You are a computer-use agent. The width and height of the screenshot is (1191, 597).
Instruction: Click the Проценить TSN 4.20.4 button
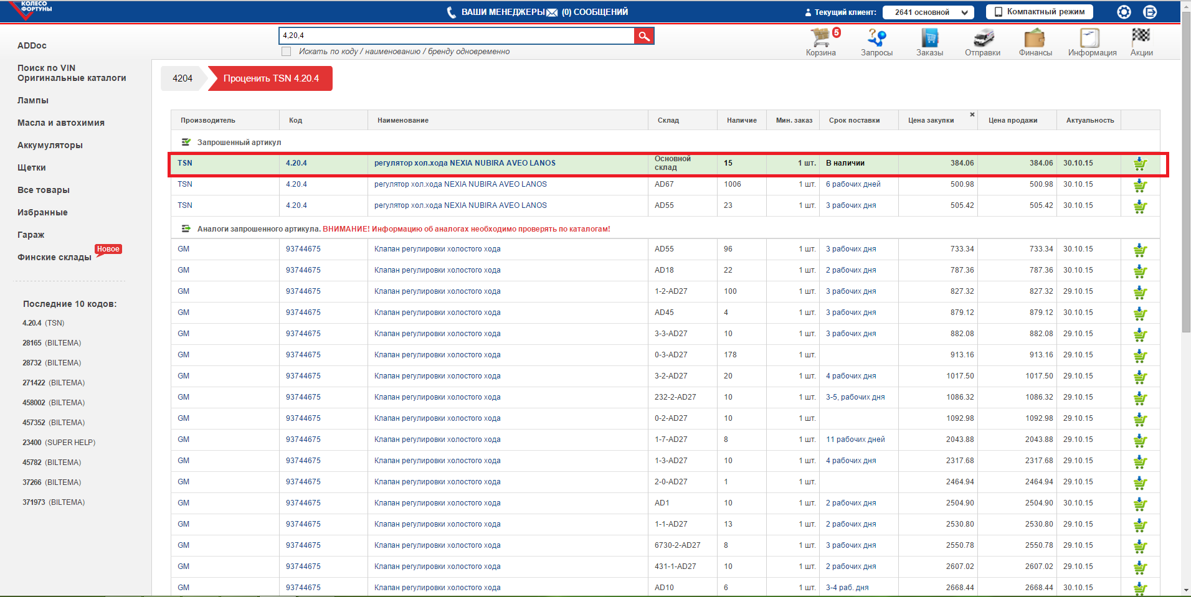[271, 78]
